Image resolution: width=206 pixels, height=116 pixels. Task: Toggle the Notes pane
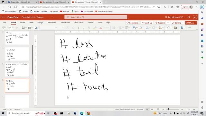click(140, 109)
